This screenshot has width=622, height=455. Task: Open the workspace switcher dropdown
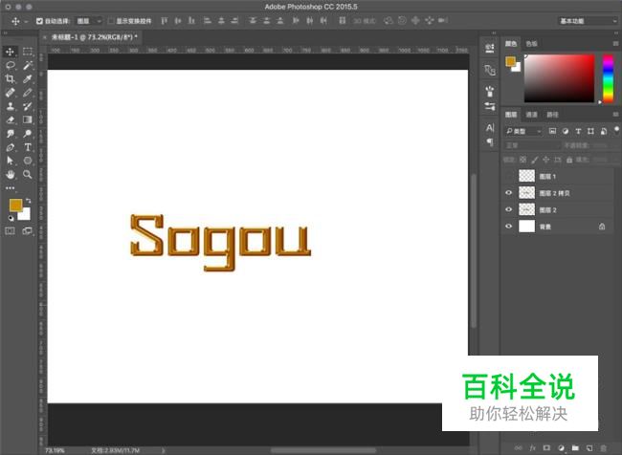pos(588,21)
